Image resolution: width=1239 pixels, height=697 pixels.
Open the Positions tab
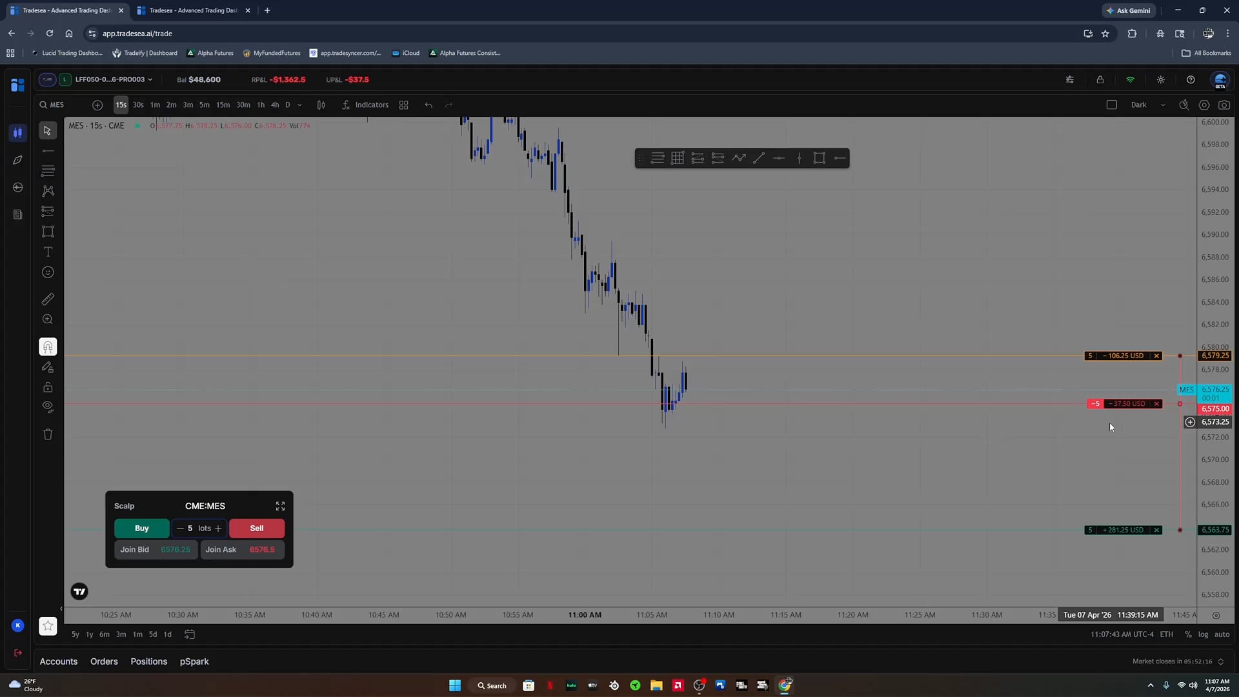(148, 662)
